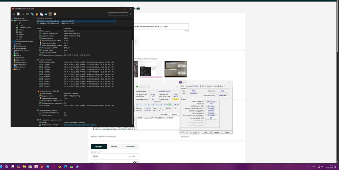Screen dimensions: 339x170
Task: Click the CPU-Z icon on the taskbar
Action: [77, 167]
